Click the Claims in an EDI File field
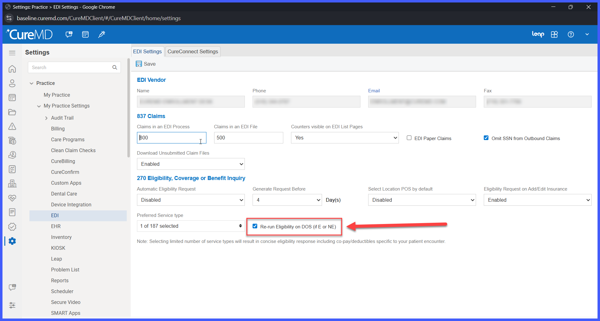This screenshot has height=321, width=600. pyautogui.click(x=249, y=138)
